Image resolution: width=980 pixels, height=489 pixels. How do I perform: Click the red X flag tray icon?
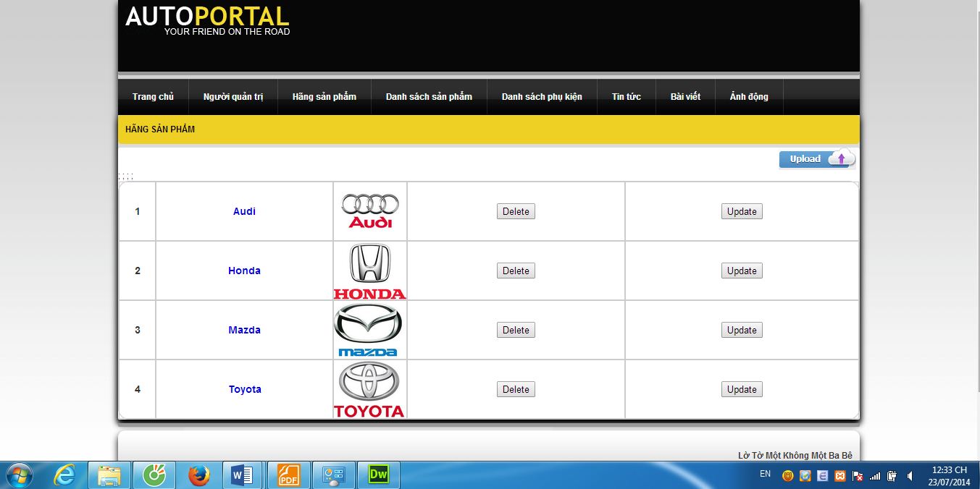858,476
